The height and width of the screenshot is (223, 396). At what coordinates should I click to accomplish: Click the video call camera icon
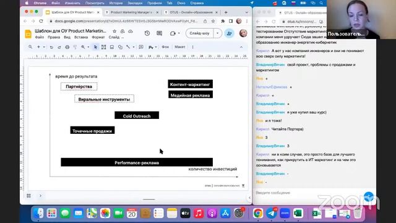(x=173, y=33)
